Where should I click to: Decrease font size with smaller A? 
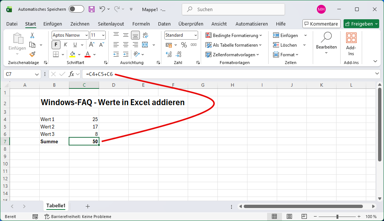(x=102, y=45)
